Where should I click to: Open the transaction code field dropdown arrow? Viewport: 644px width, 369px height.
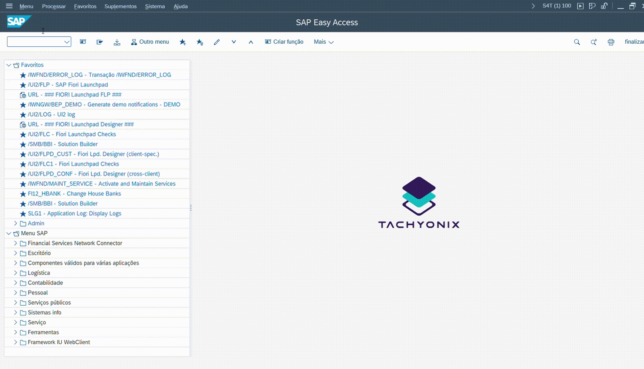(66, 42)
